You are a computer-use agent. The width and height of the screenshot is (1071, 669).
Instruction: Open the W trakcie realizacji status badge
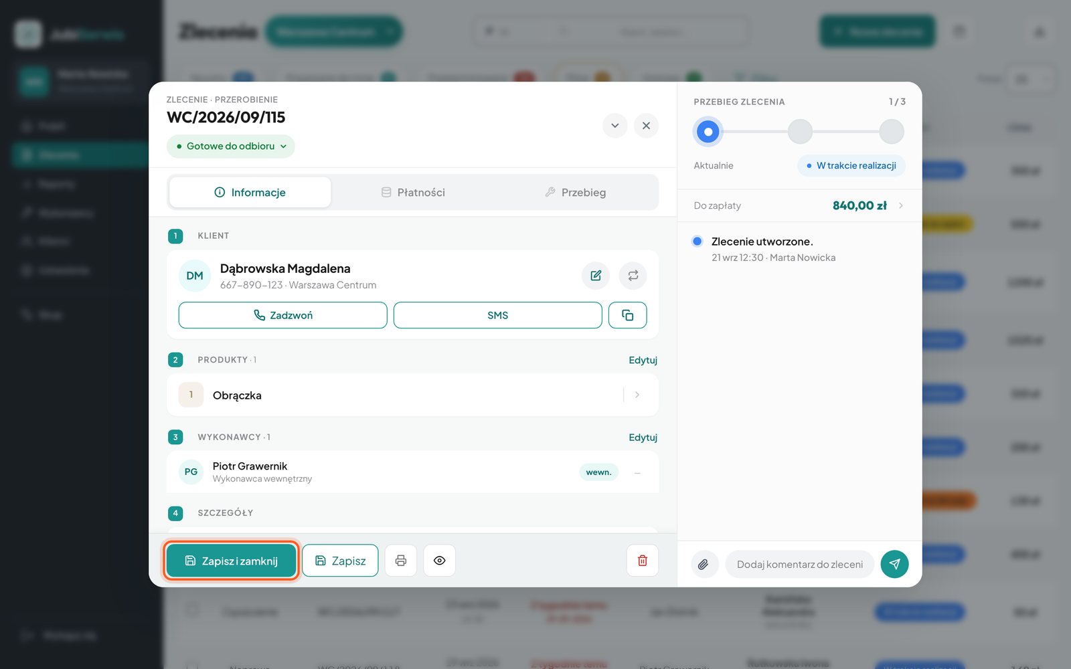click(x=851, y=166)
